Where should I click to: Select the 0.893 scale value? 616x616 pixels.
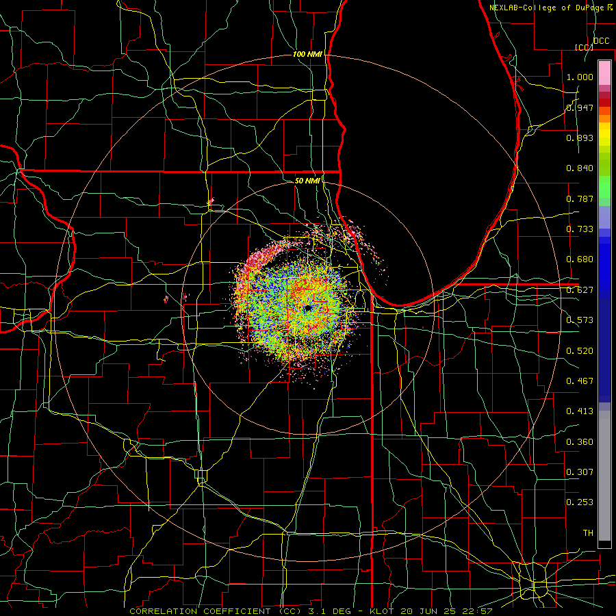580,138
